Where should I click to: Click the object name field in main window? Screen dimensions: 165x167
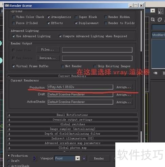pyautogui.click(x=158, y=27)
